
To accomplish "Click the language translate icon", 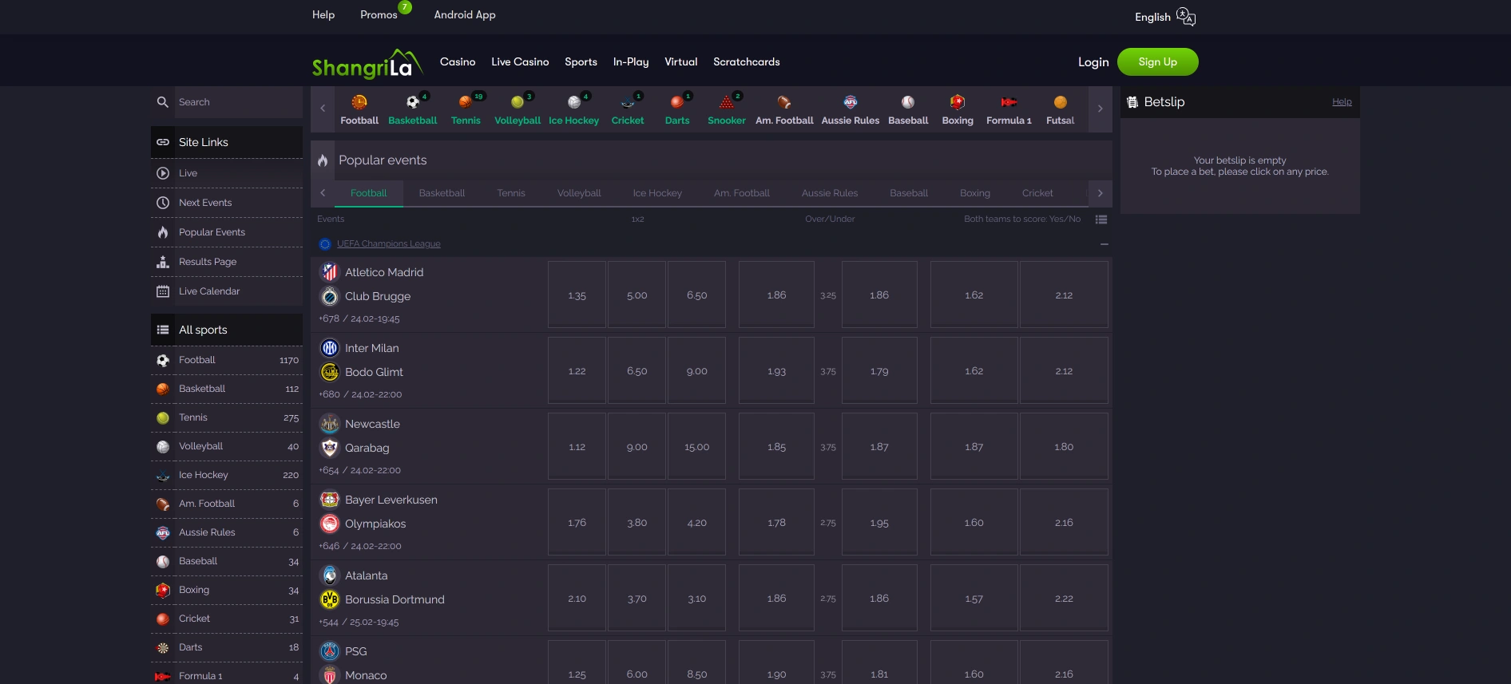I will 1186,17.
